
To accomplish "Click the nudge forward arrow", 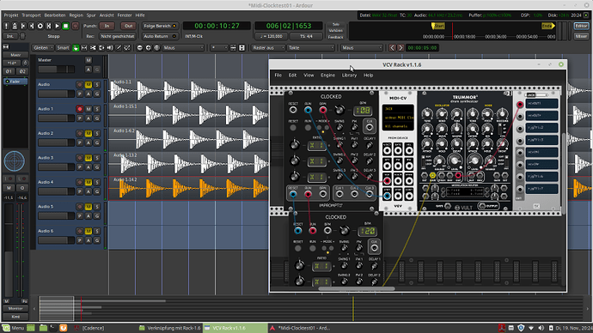I will 400,48.
